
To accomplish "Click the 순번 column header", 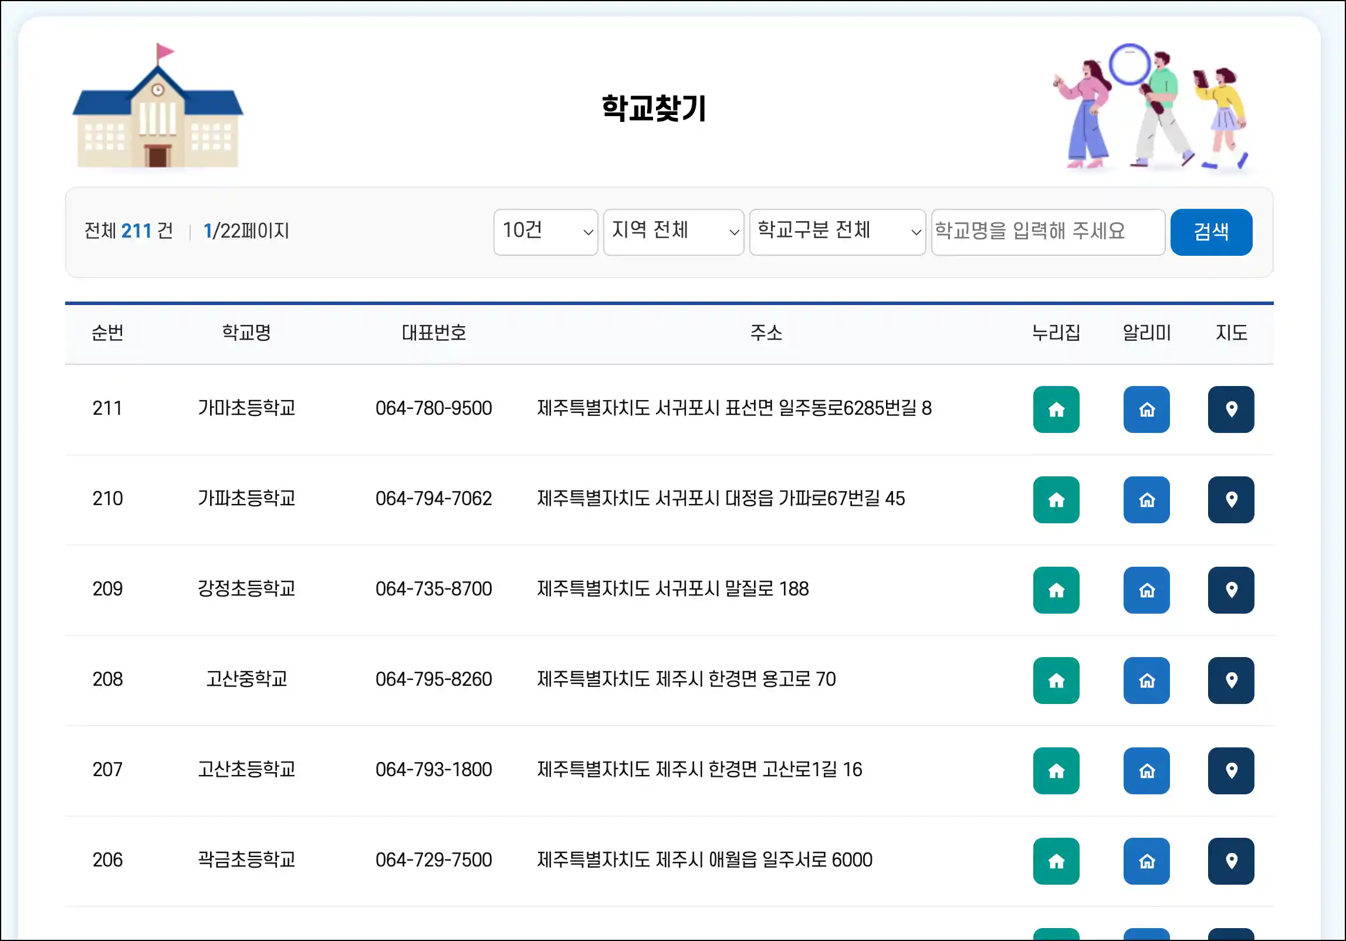I will (x=107, y=333).
